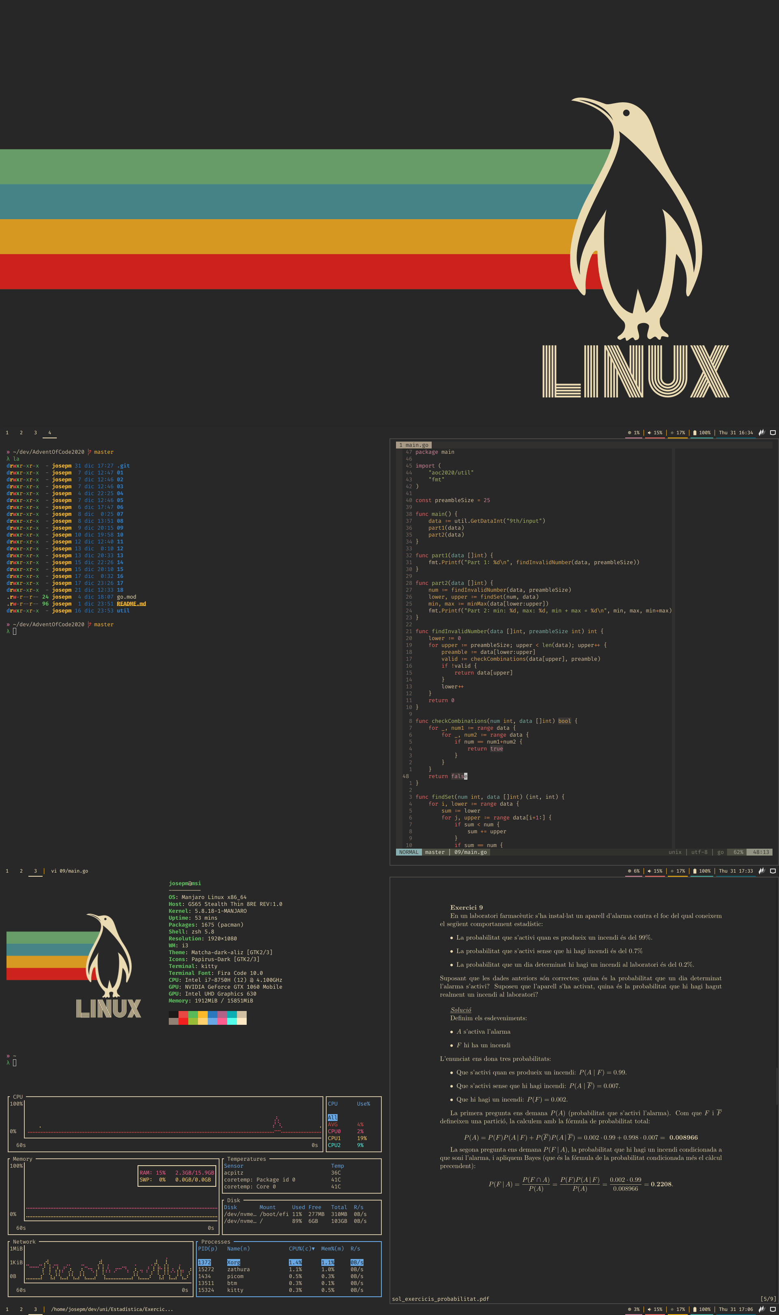Screen dimensions: 779x1315
Task: Click the battery icon in the 16:34 status bar
Action: tap(695, 433)
